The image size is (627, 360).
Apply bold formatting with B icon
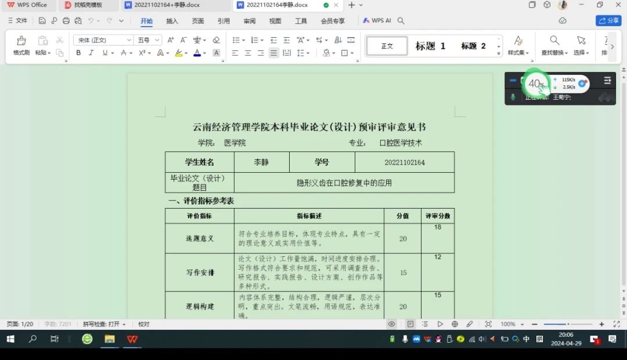(78, 53)
